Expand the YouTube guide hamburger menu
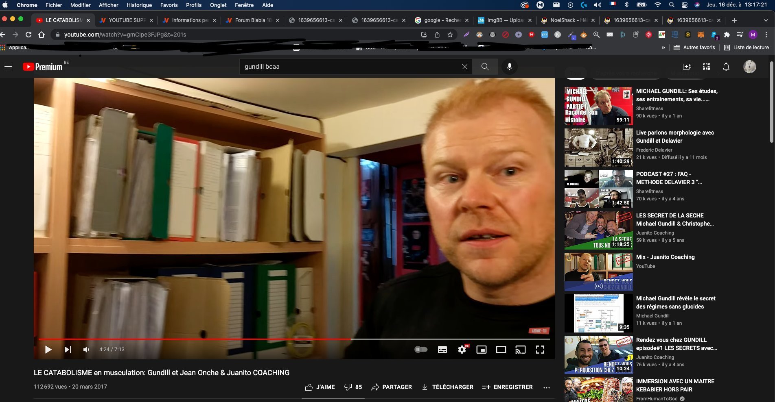Viewport: 775px width, 402px height. [8, 67]
